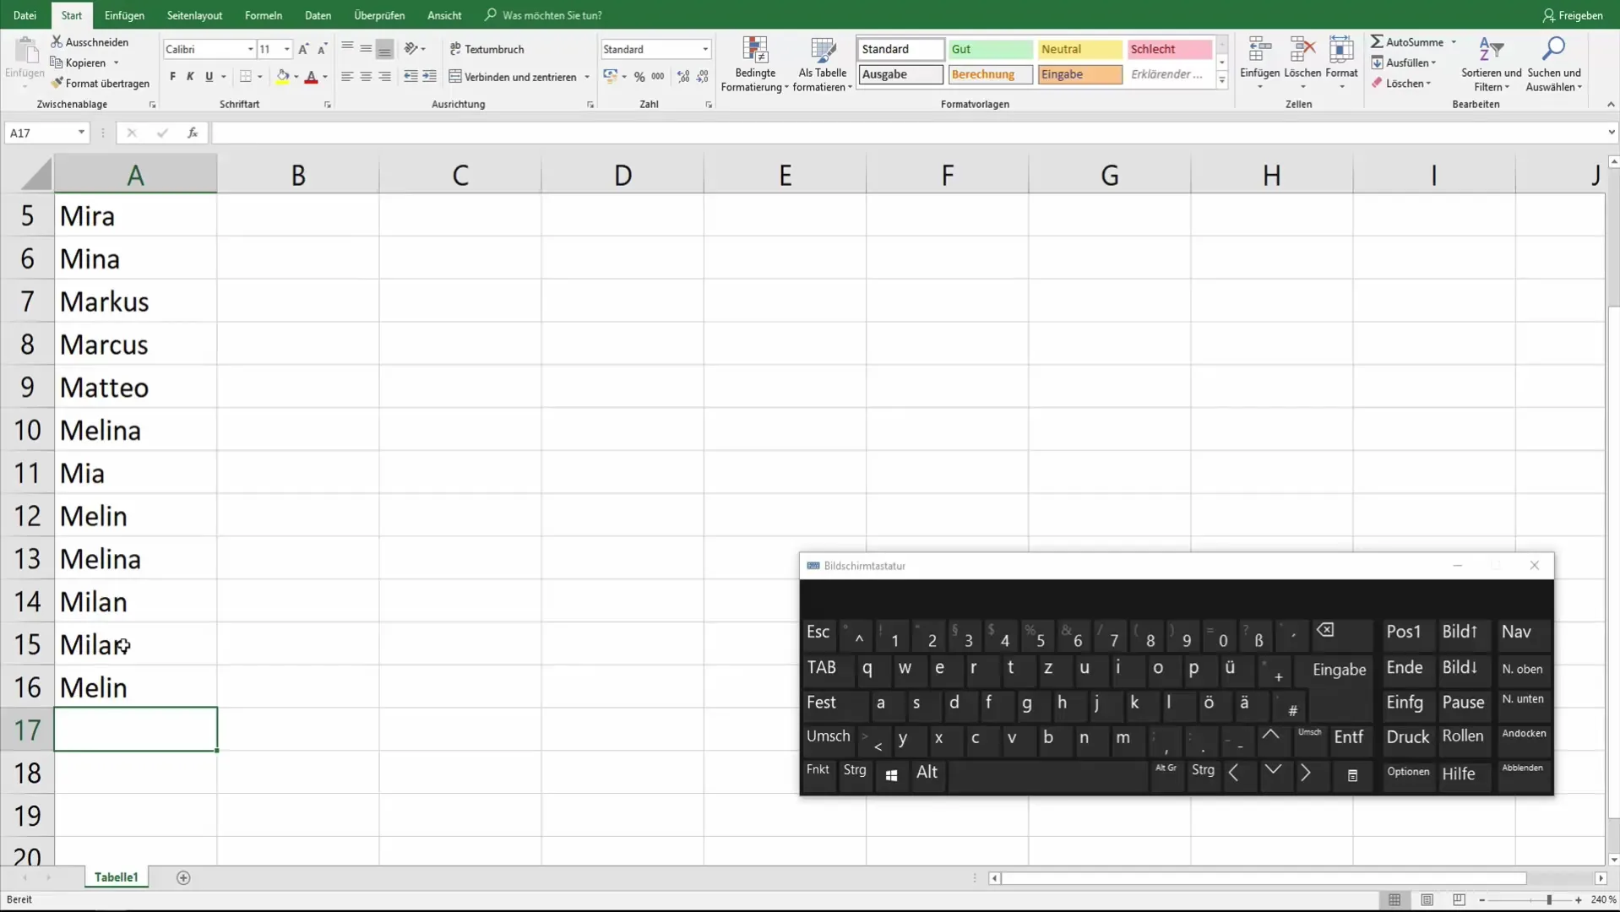Screen dimensions: 1620x912
Task: Open the Datei menu
Action: pos(24,15)
